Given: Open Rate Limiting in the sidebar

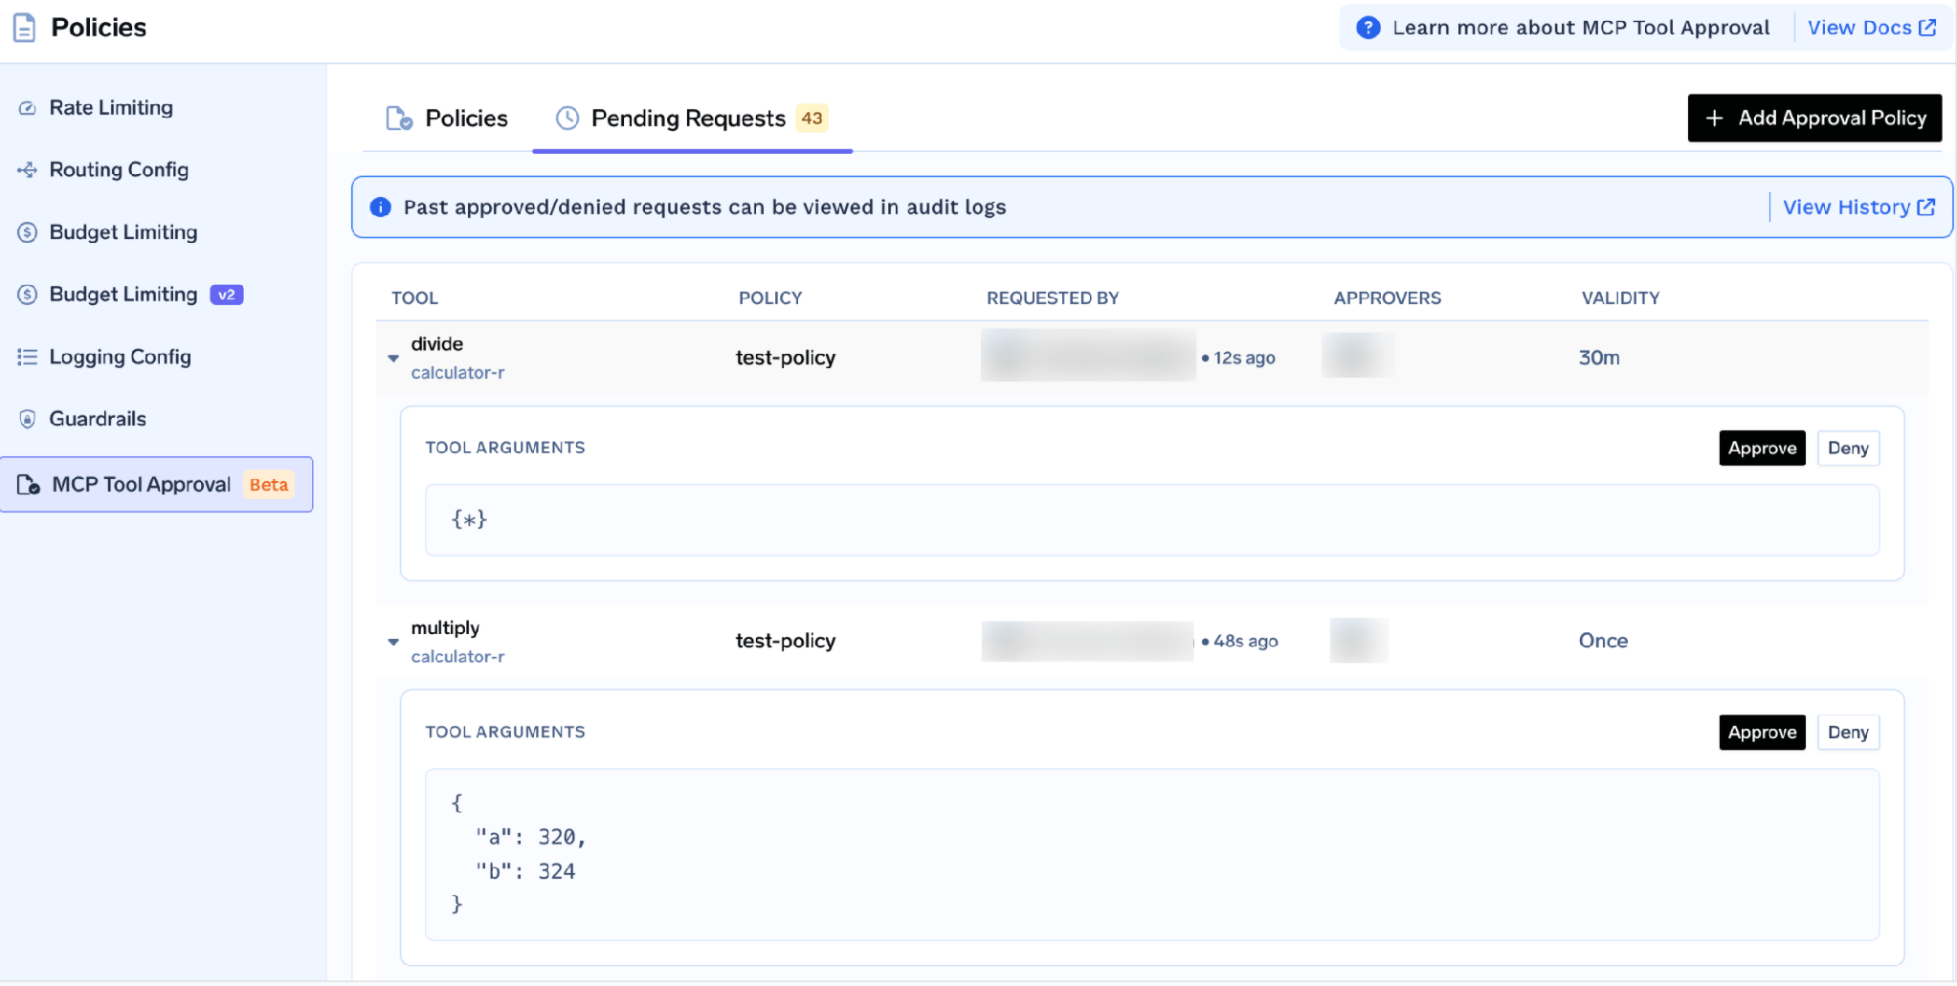Looking at the screenshot, I should (111, 108).
